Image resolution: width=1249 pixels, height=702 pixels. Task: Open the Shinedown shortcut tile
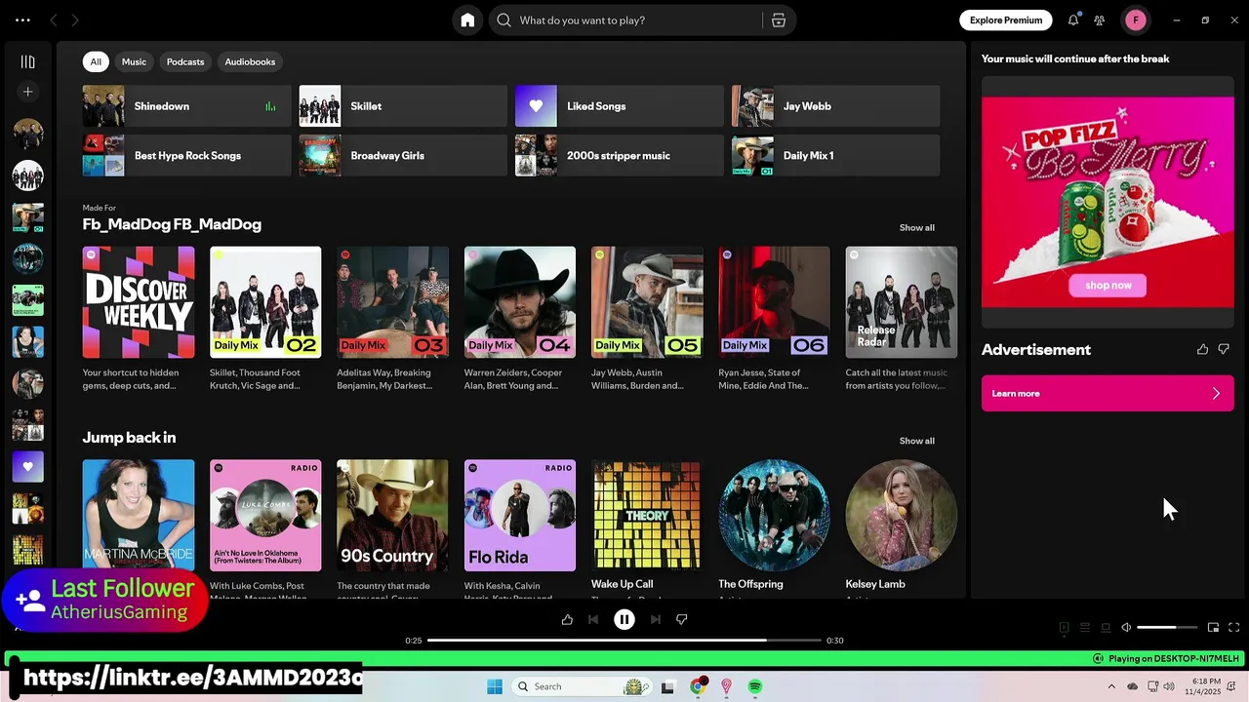pyautogui.click(x=186, y=106)
